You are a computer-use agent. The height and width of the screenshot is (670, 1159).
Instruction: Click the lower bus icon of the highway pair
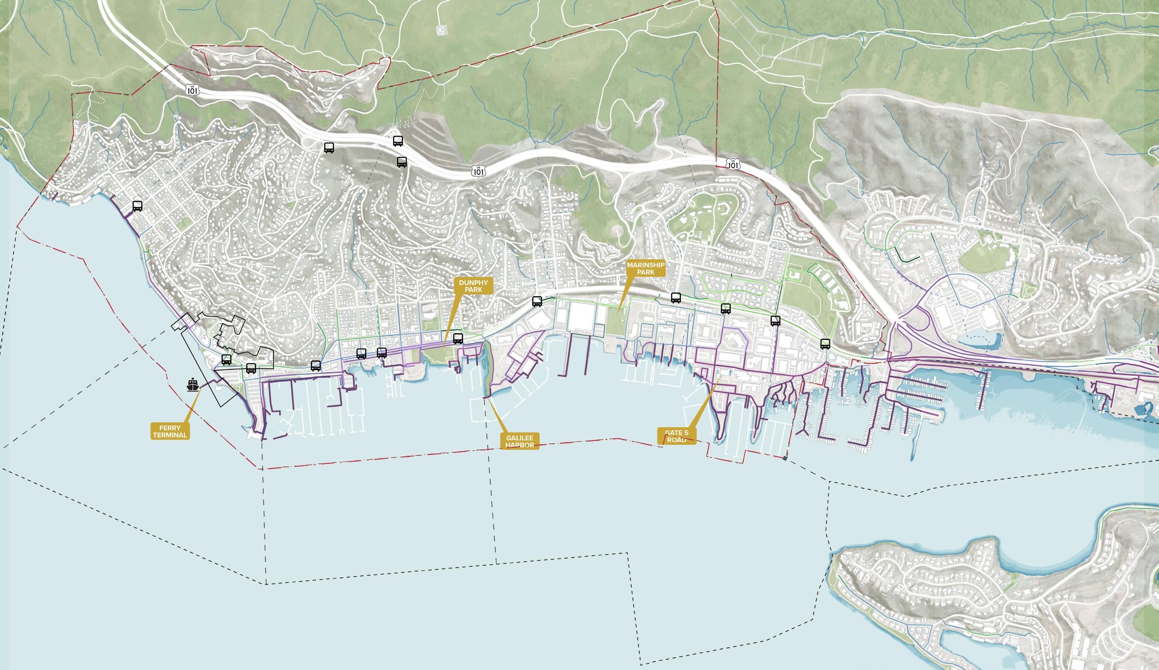tap(402, 162)
